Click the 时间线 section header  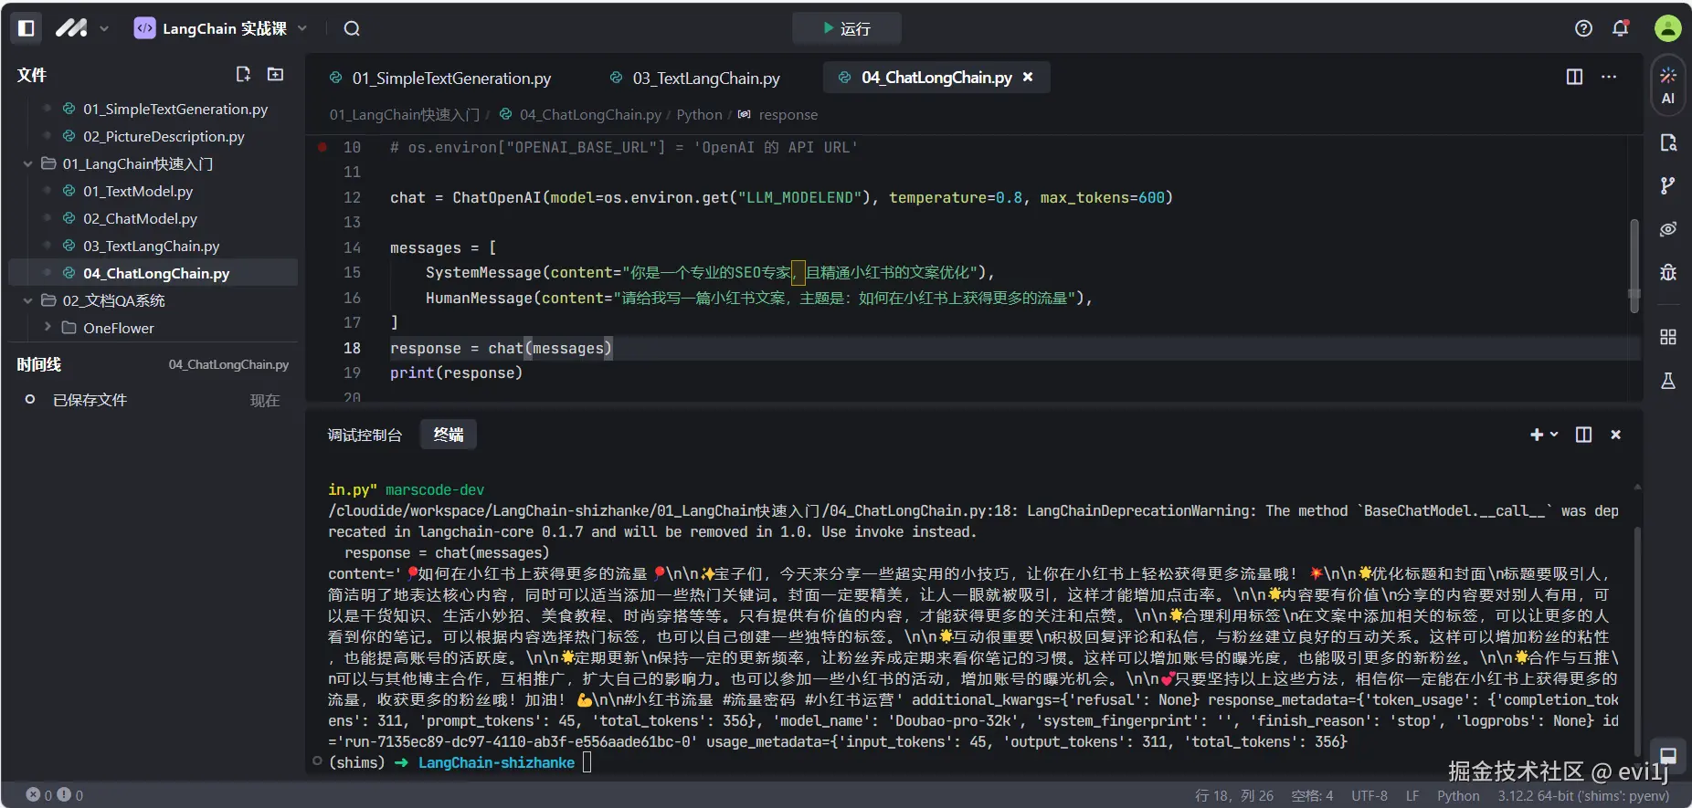(x=39, y=364)
